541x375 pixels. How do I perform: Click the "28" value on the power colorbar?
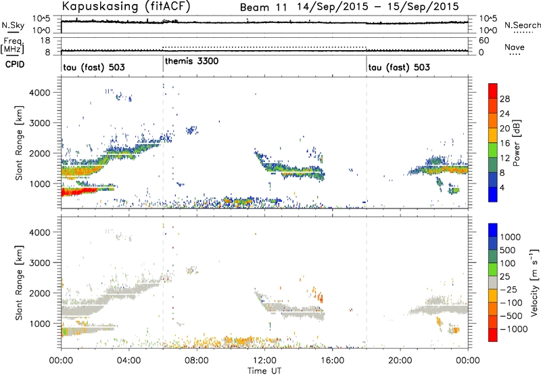[x=504, y=99]
